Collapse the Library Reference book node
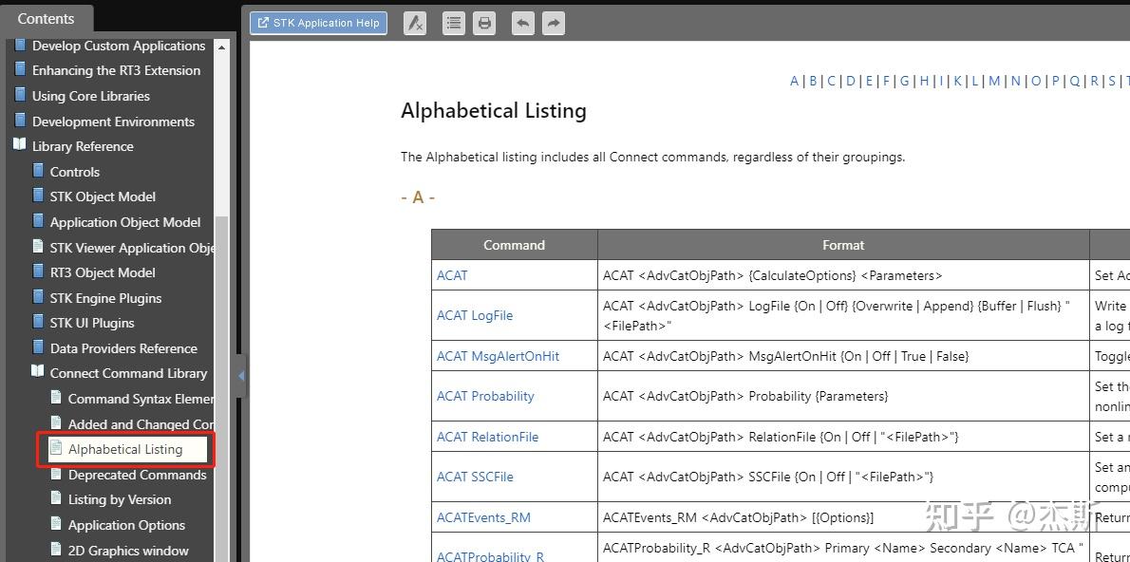 pyautogui.click(x=20, y=145)
